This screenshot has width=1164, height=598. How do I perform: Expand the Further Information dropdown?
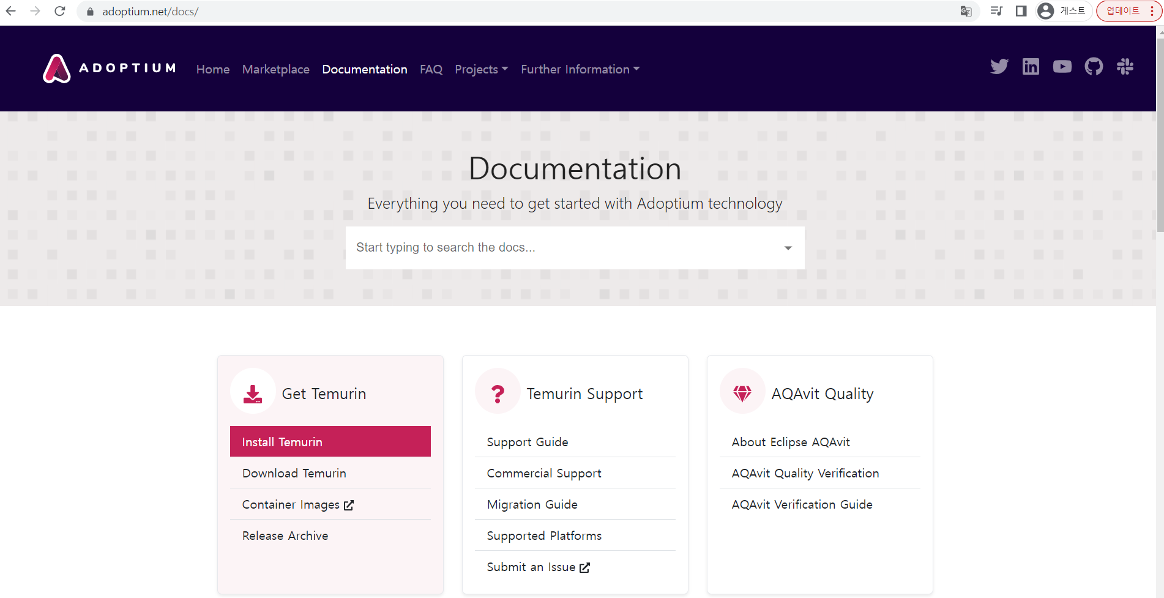pyautogui.click(x=579, y=69)
